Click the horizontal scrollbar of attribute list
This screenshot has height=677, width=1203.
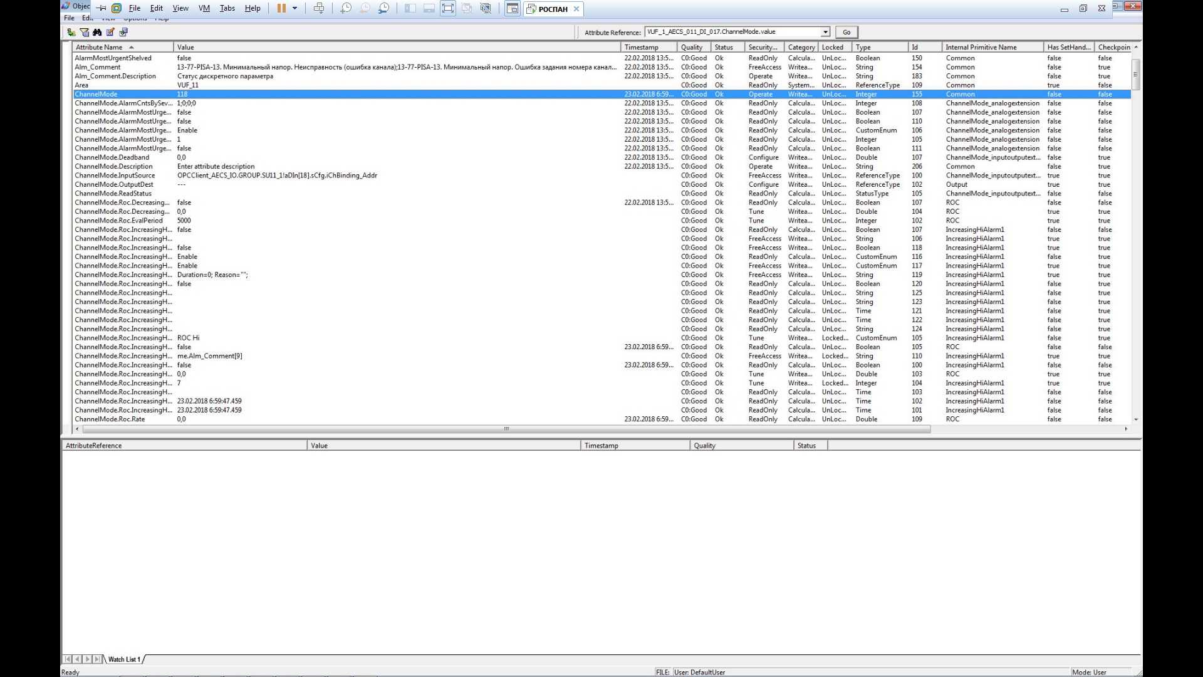pos(506,429)
